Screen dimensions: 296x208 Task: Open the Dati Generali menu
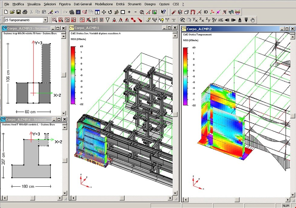(x=82, y=4)
